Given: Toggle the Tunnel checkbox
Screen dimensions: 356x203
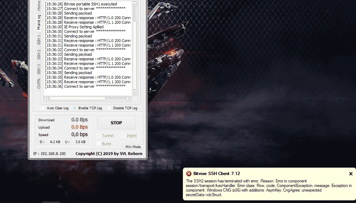Looking at the screenshot, I should pos(98,136).
